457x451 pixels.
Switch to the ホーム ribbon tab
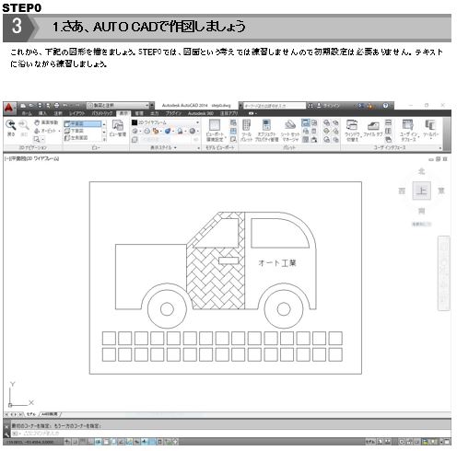pos(27,113)
